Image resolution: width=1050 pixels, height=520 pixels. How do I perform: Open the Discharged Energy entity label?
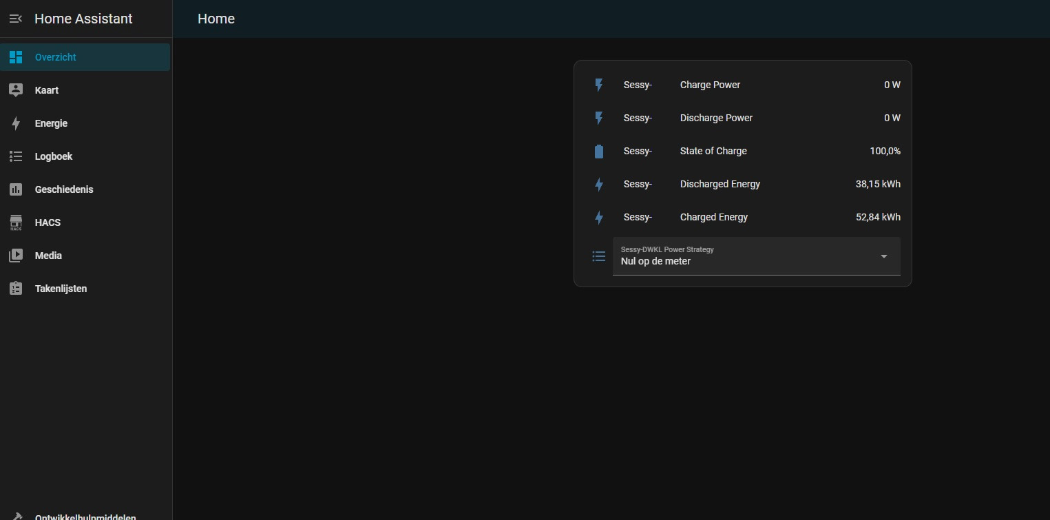coord(720,184)
